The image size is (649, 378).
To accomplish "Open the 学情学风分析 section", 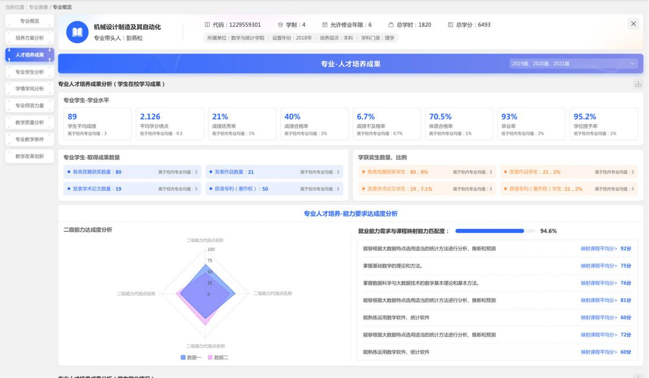I will point(29,88).
